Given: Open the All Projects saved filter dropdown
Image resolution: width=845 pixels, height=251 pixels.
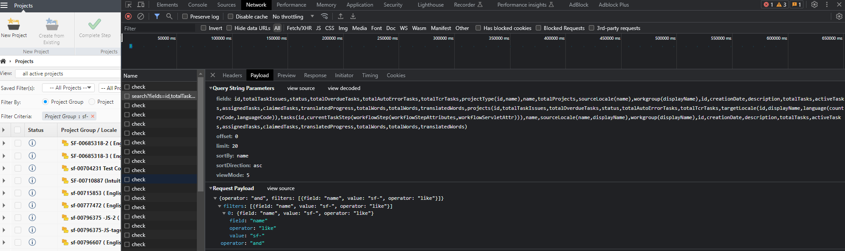Looking at the screenshot, I should pos(68,88).
